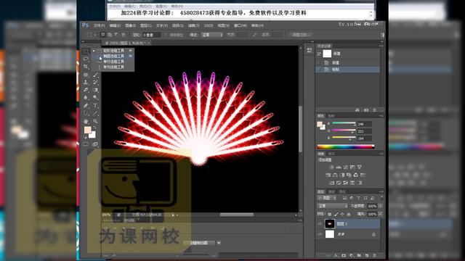The image size is (465, 261).
Task: Create a new layer in Layers panel
Action: [x=367, y=255]
